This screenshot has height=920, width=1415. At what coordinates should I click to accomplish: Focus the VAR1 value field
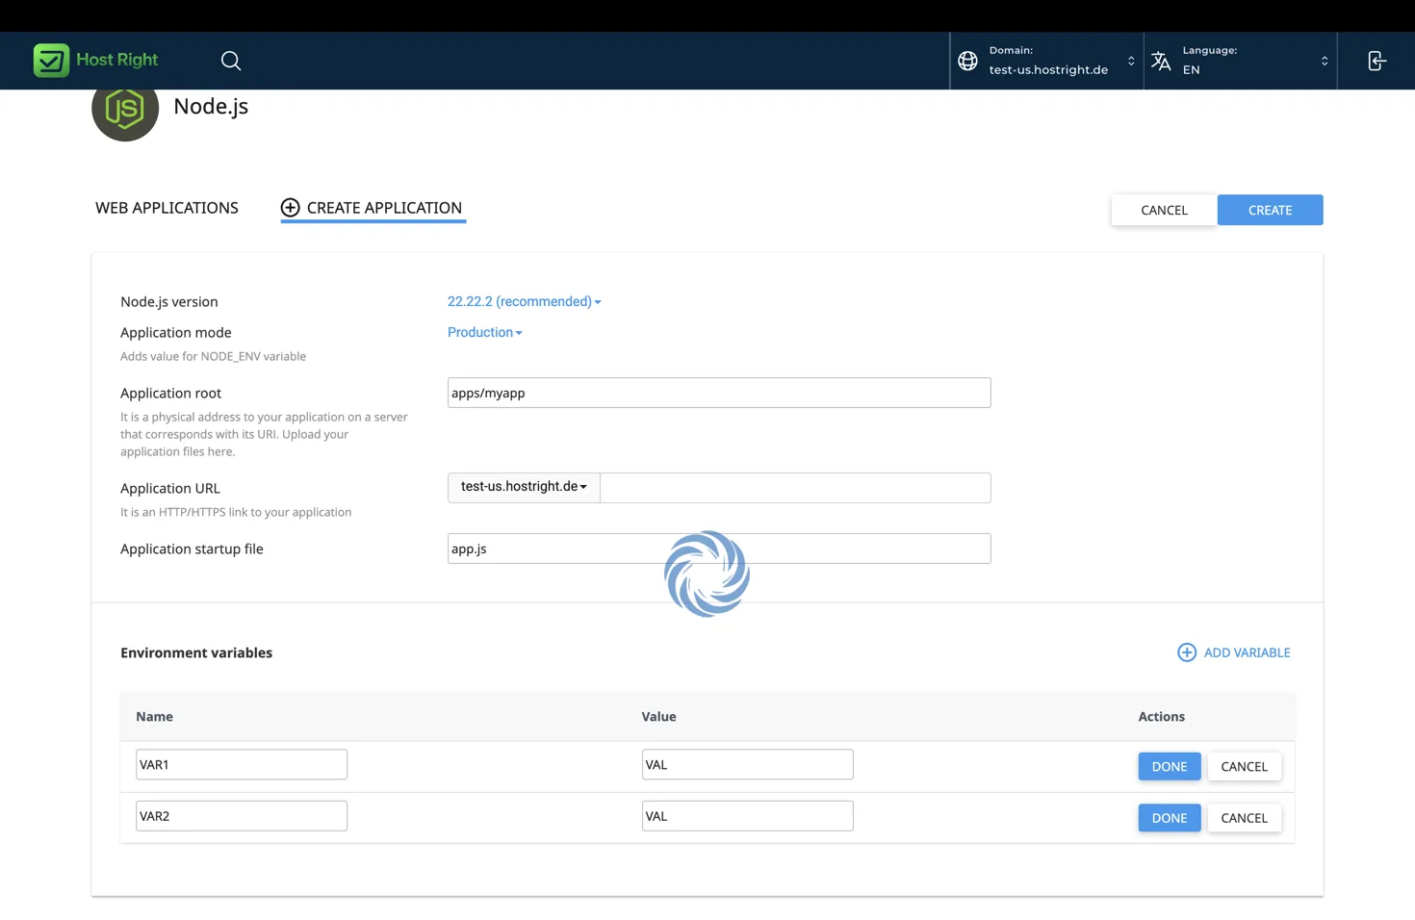click(x=747, y=764)
